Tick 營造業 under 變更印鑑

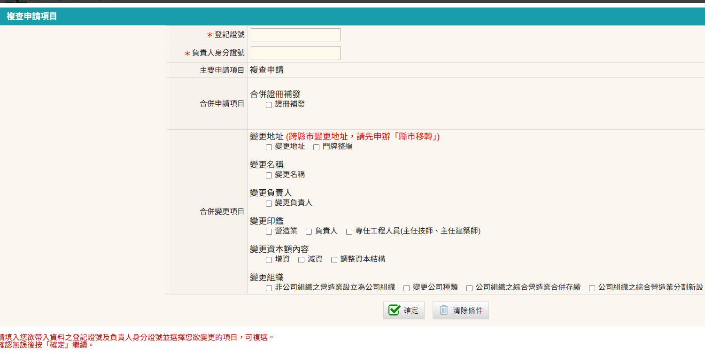click(x=269, y=232)
